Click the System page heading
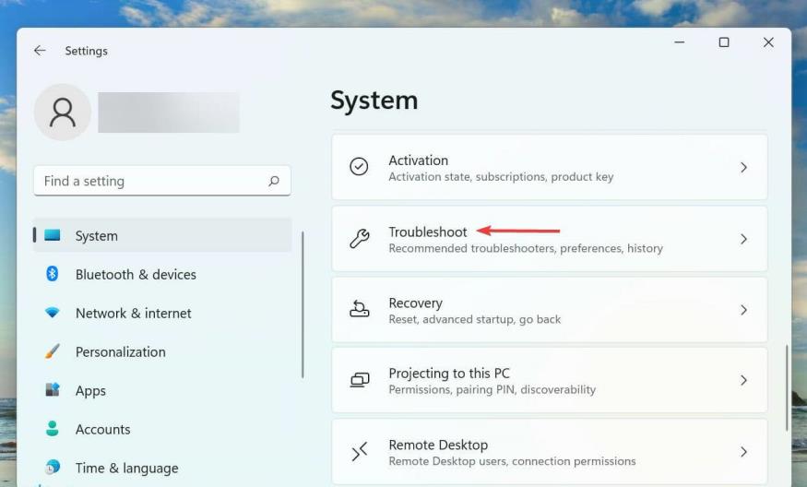This screenshot has width=807, height=487. coord(374,100)
